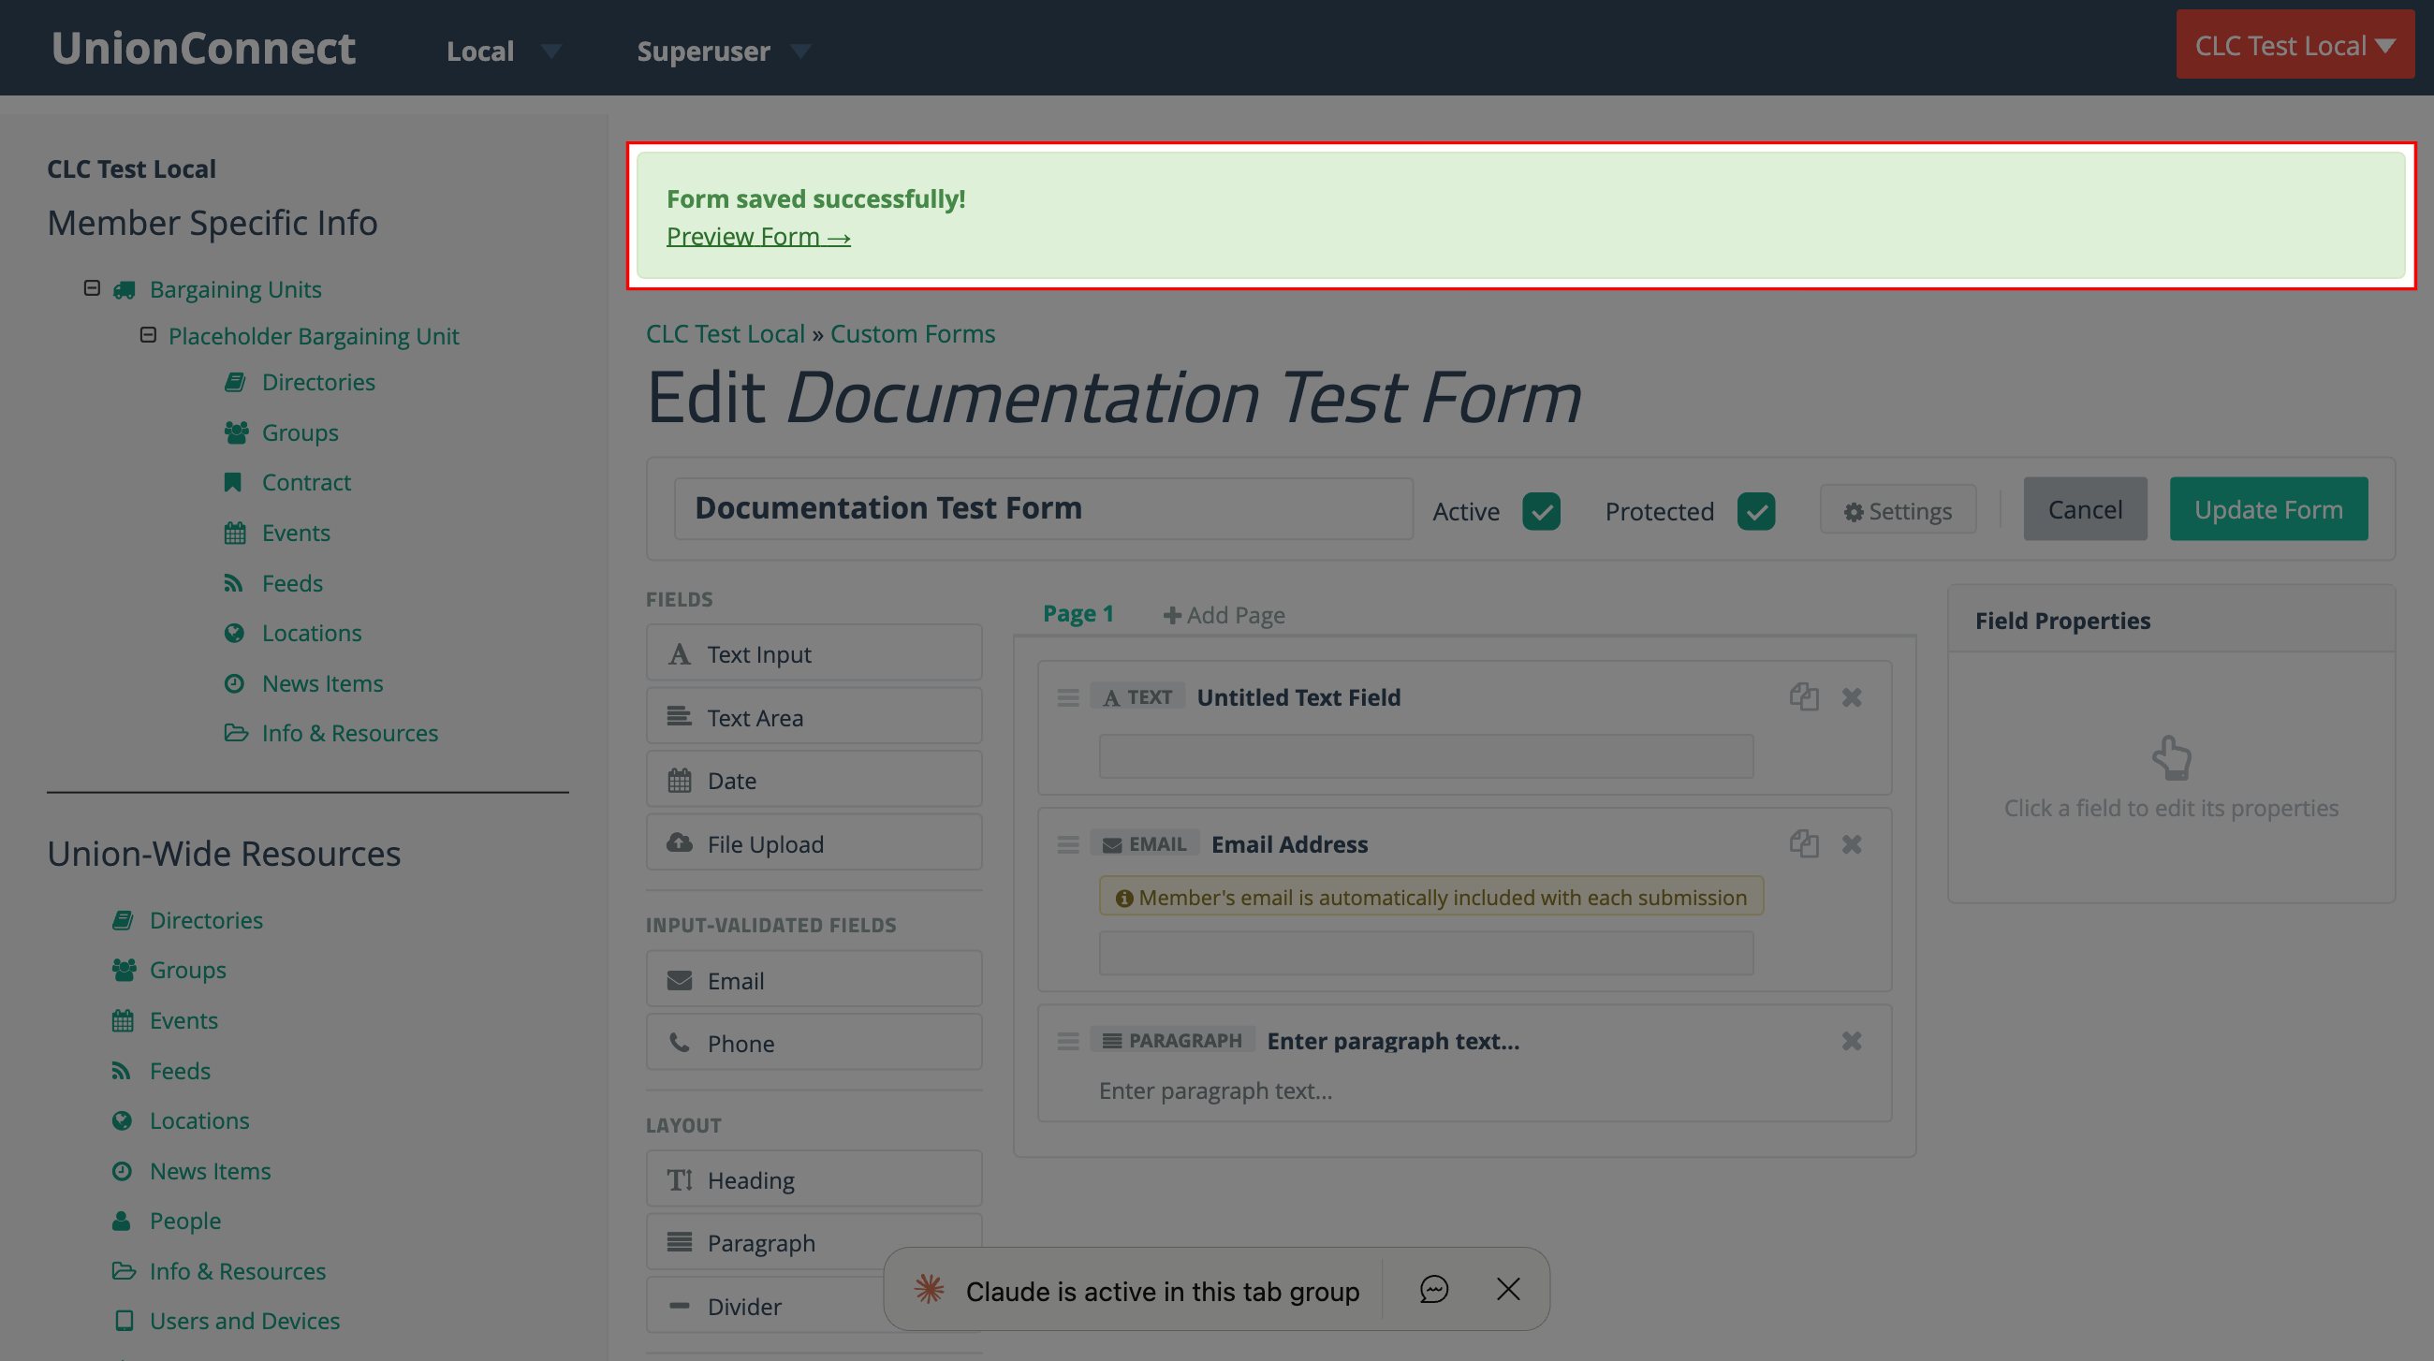Edit the Documentation Test Form name field
The height and width of the screenshot is (1361, 2434).
tap(1043, 507)
